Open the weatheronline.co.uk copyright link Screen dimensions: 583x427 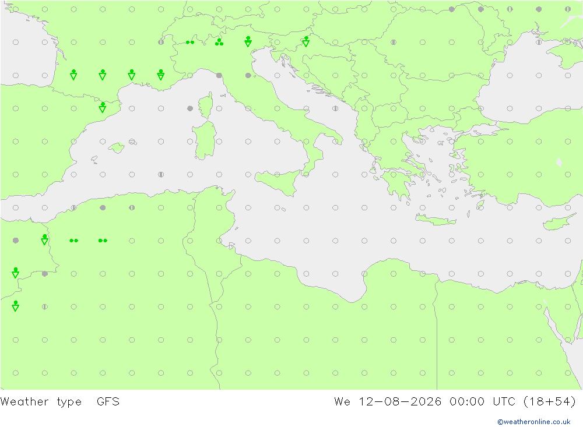click(x=533, y=421)
